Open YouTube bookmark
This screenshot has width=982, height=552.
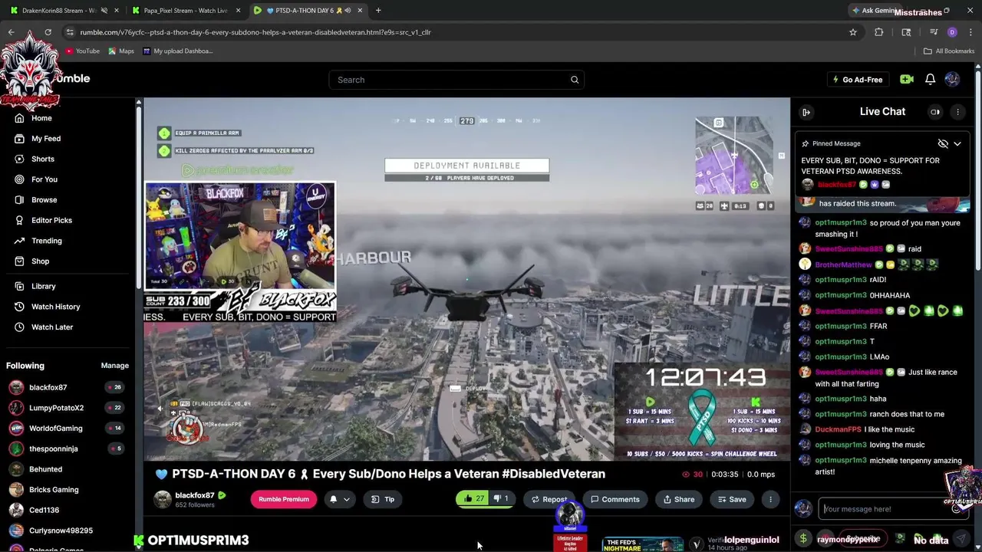point(82,51)
